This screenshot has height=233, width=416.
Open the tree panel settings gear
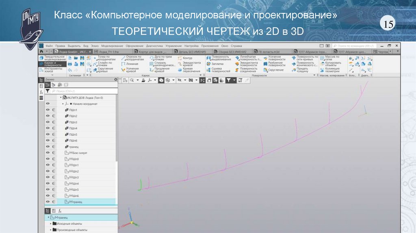click(116, 79)
